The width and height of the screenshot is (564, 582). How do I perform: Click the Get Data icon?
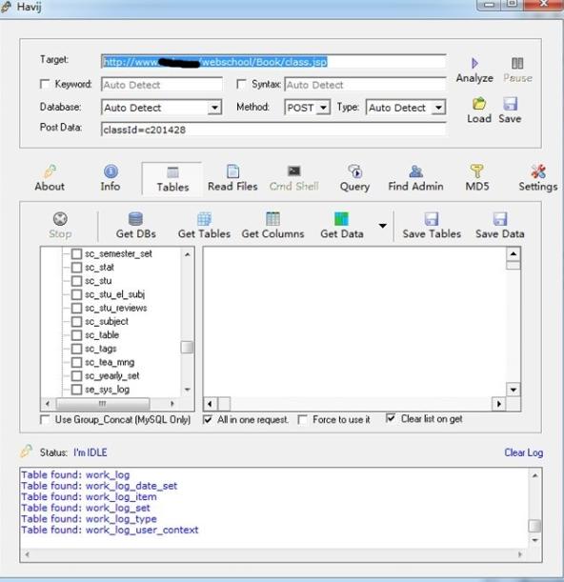coord(341,219)
